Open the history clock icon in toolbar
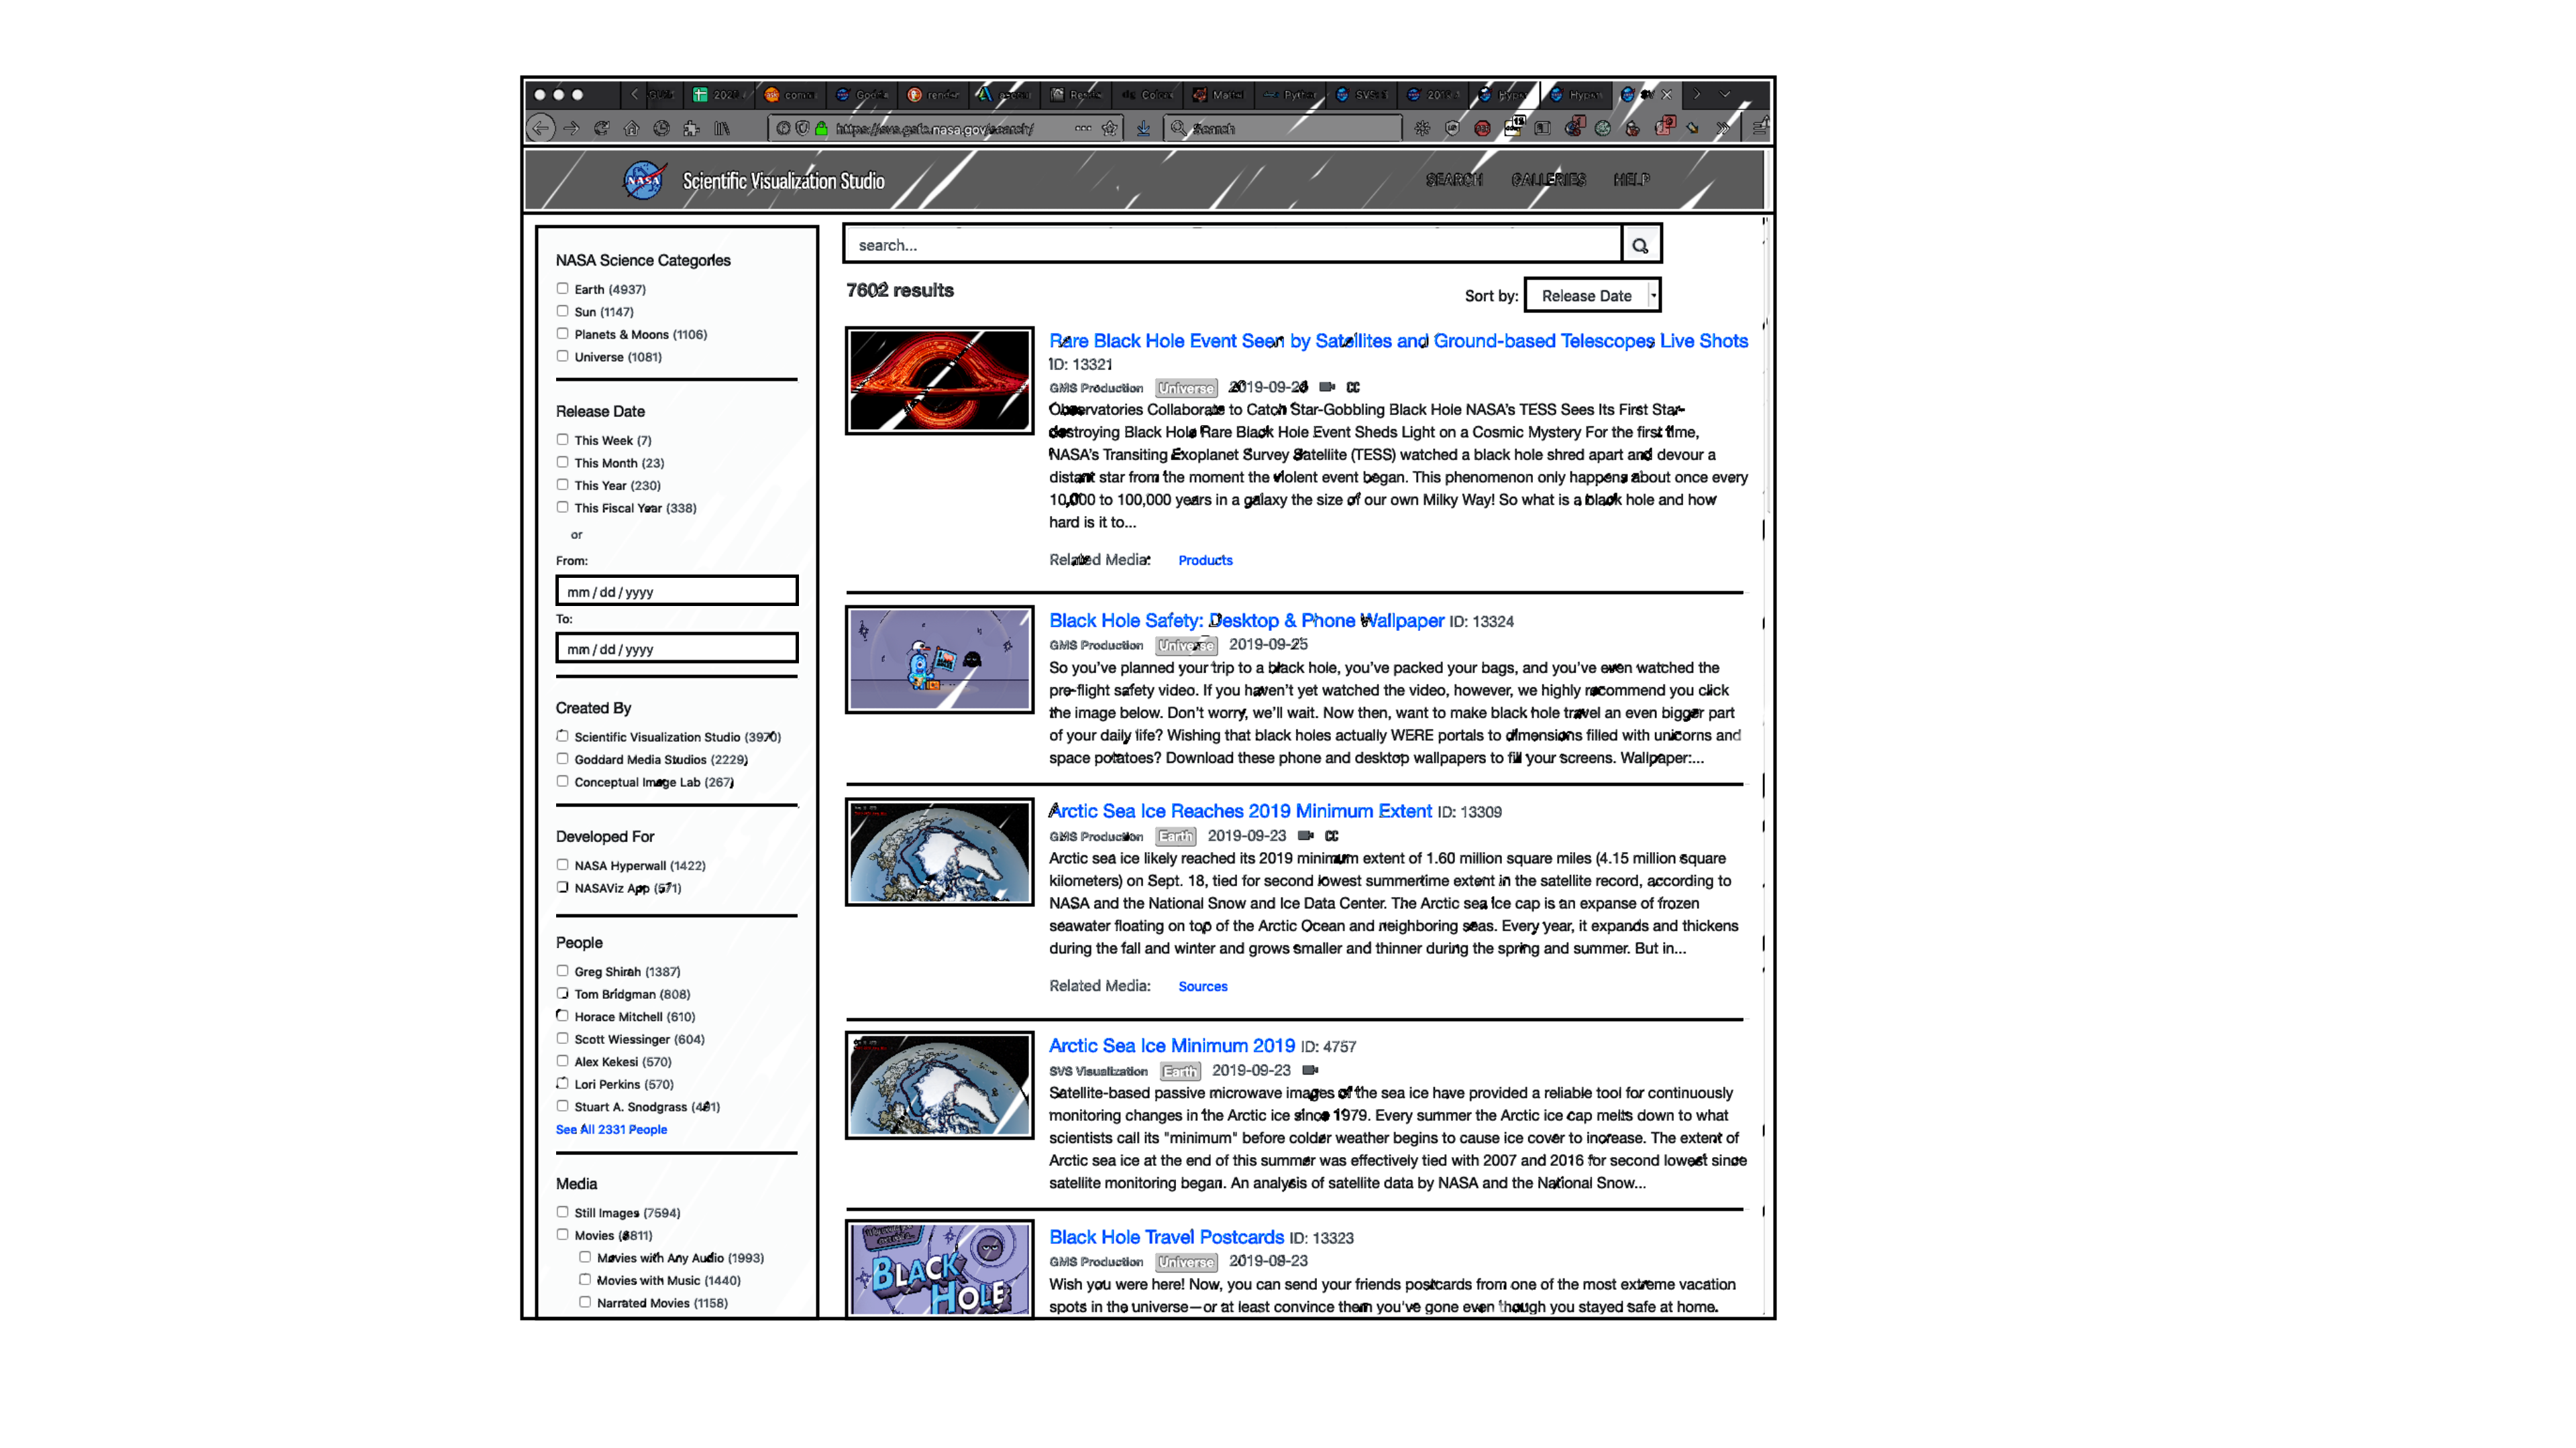The image size is (2576, 1448). coord(661,128)
